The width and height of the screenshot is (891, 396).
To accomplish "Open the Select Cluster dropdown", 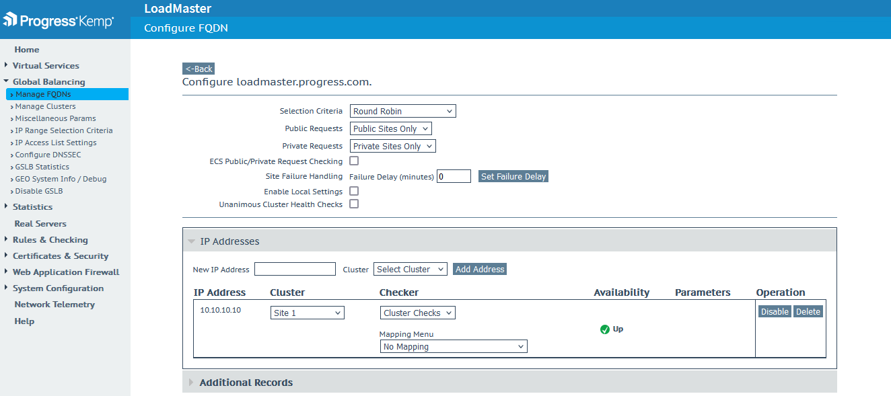I will (x=411, y=269).
